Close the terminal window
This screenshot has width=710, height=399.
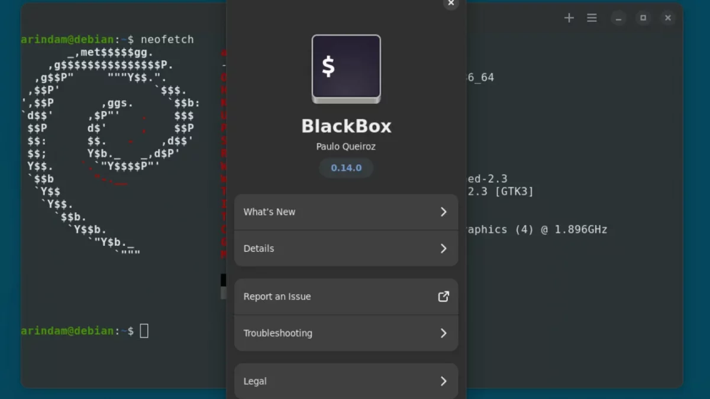(668, 18)
